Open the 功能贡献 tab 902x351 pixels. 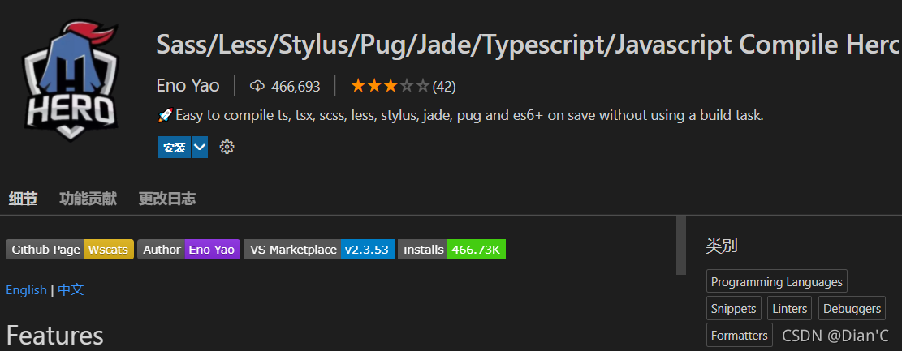pos(88,199)
